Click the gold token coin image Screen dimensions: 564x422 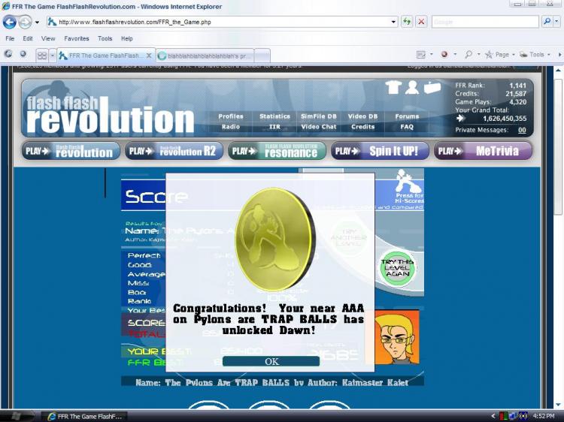(275, 239)
